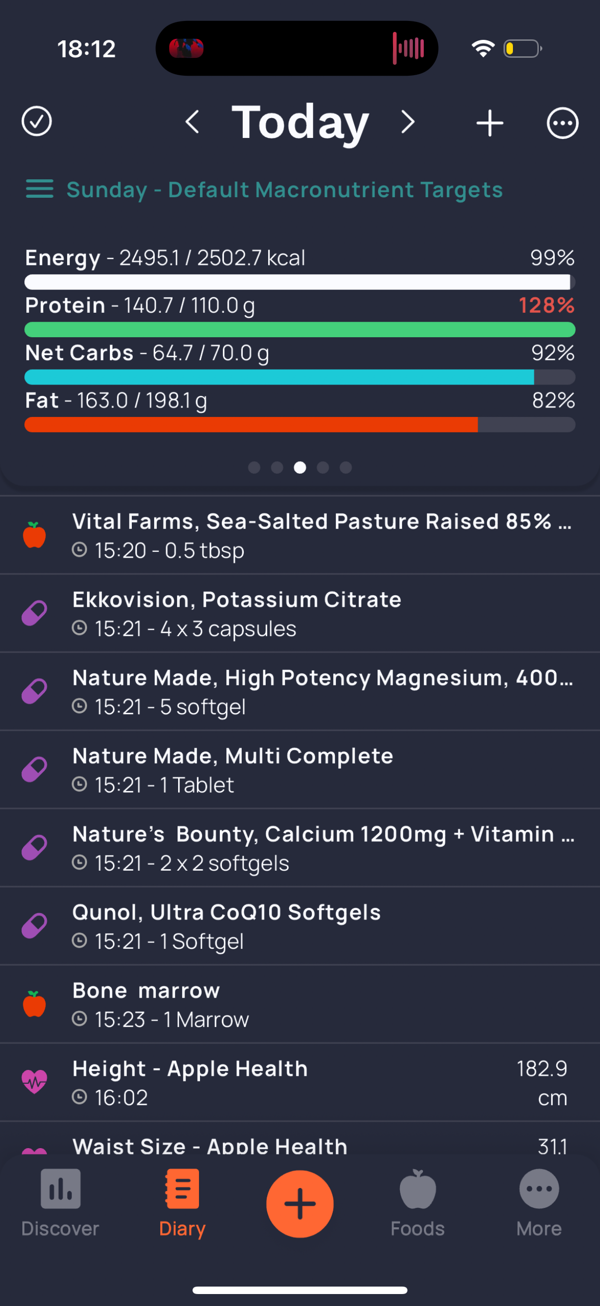Tap the Energy progress bar
The image size is (600, 1306).
point(300,282)
